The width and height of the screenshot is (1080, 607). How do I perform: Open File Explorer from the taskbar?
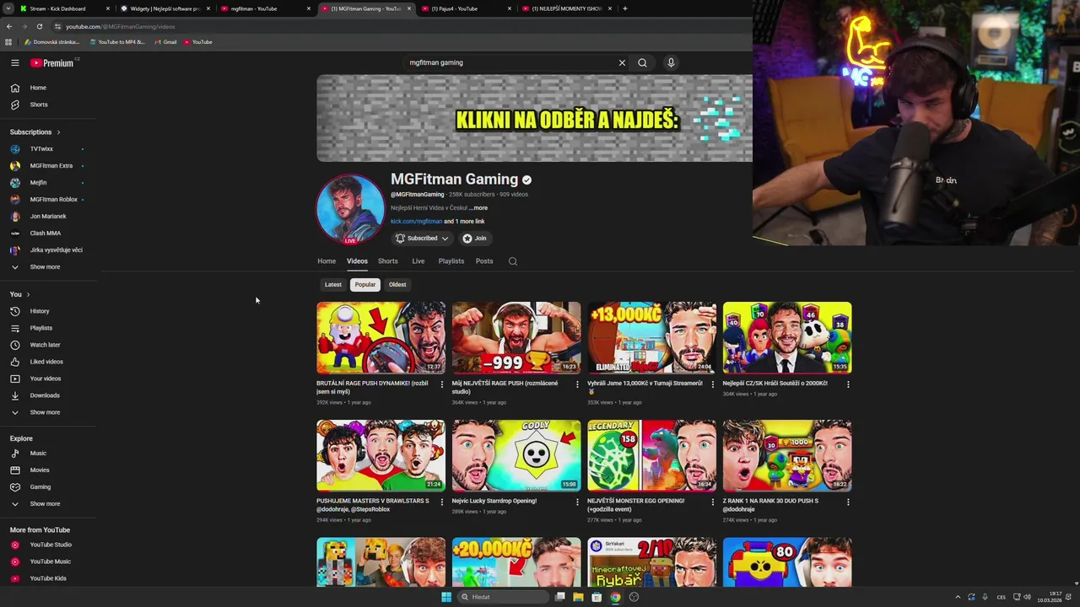click(578, 597)
